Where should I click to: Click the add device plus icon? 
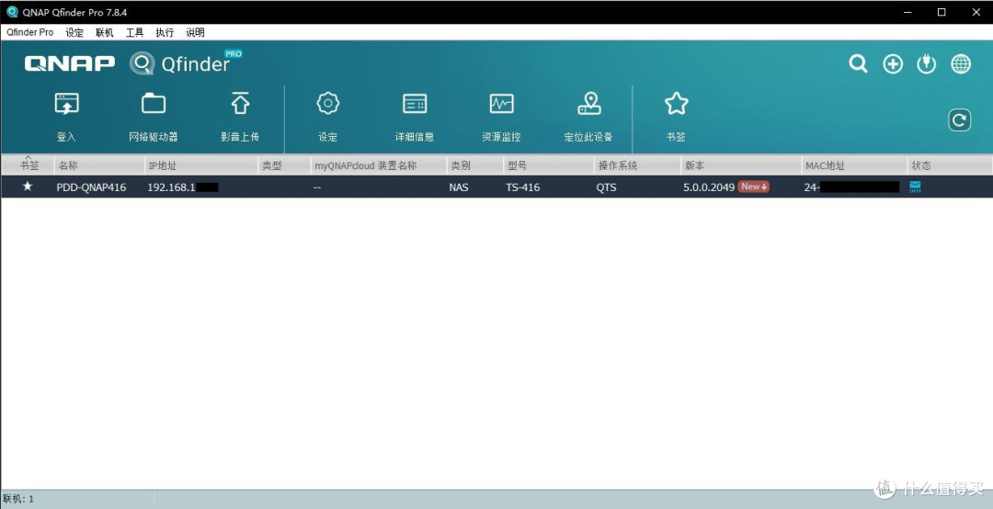pos(893,63)
